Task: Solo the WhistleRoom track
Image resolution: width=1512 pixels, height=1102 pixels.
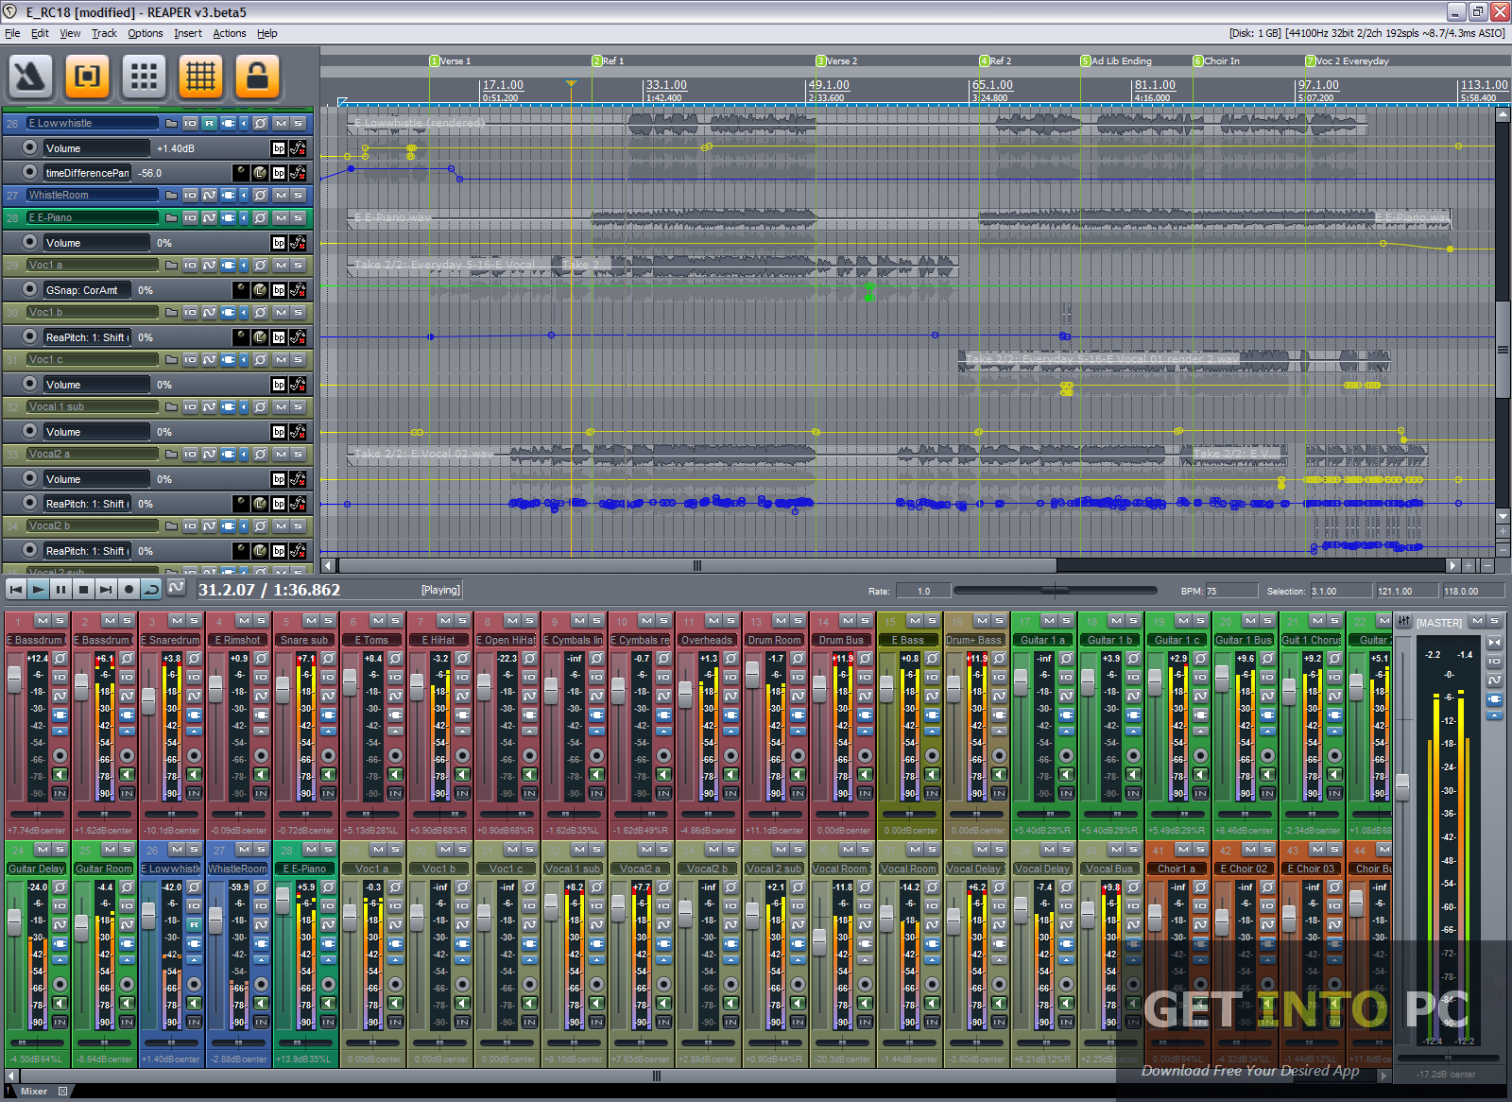Action: click(x=298, y=196)
